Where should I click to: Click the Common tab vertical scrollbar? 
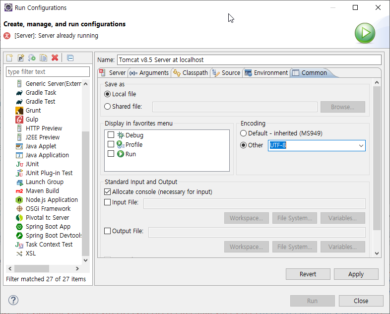tap(377, 158)
